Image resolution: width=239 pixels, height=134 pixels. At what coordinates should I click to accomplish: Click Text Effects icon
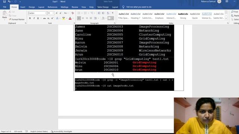click(57, 18)
